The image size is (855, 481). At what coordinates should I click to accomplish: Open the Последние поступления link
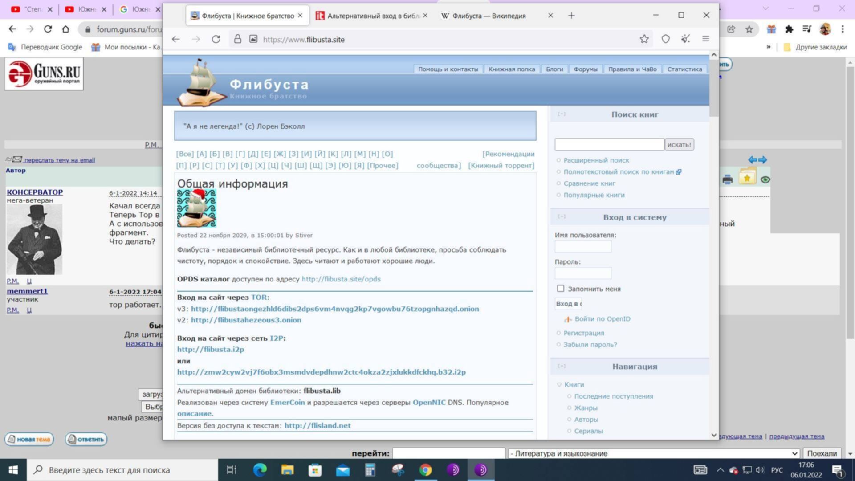613,396
